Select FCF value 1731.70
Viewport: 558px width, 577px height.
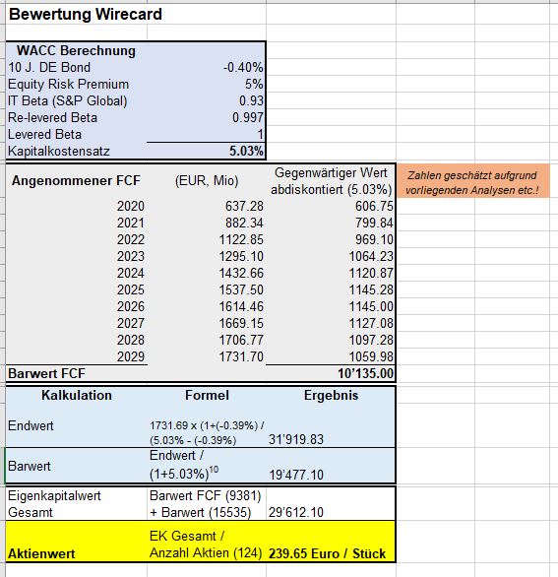241,357
